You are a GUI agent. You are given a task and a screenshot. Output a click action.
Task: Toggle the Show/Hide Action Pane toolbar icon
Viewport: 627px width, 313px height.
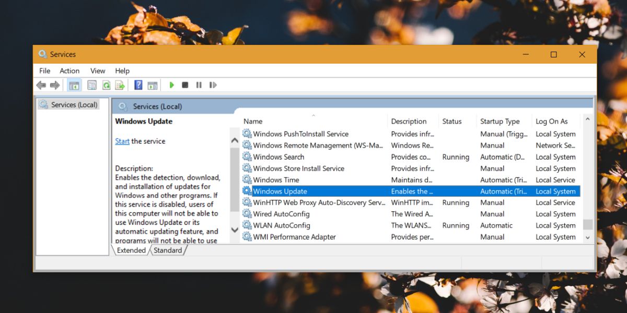(x=153, y=85)
